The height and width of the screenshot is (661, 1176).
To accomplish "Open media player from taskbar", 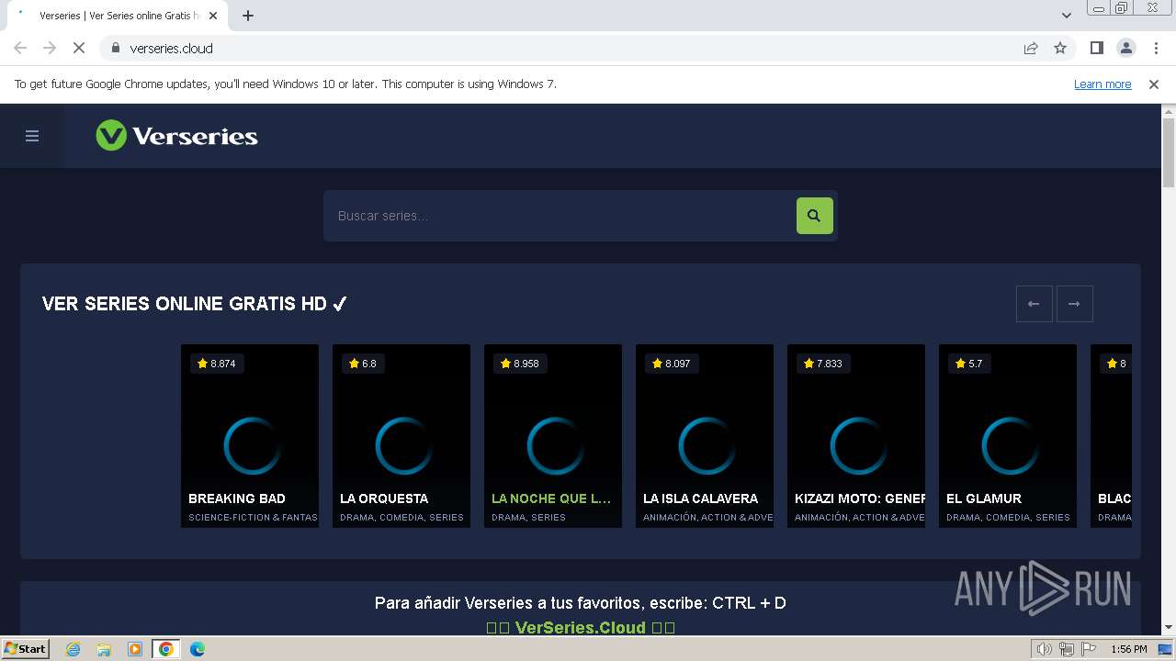I will point(135,649).
